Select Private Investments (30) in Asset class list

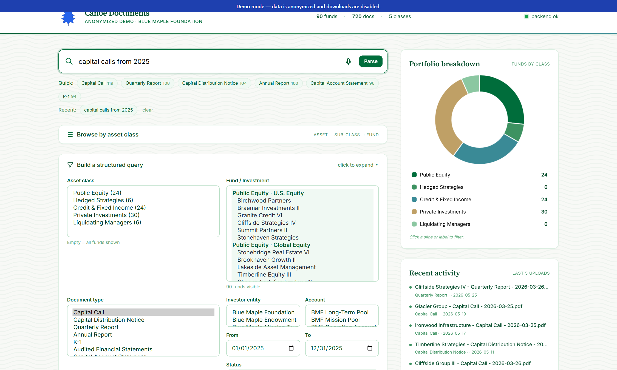click(106, 215)
